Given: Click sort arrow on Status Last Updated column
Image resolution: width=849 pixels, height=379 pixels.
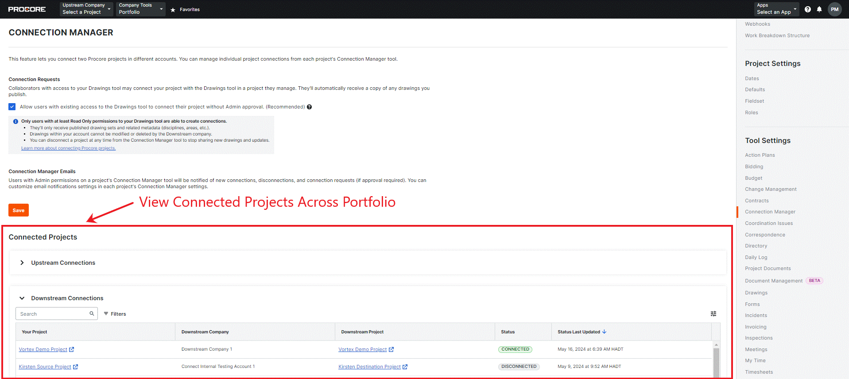Looking at the screenshot, I should pyautogui.click(x=605, y=332).
